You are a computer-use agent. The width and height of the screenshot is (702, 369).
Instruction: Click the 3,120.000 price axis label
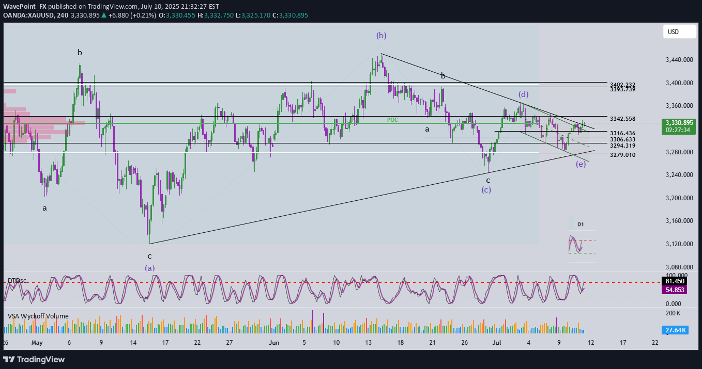(x=679, y=244)
